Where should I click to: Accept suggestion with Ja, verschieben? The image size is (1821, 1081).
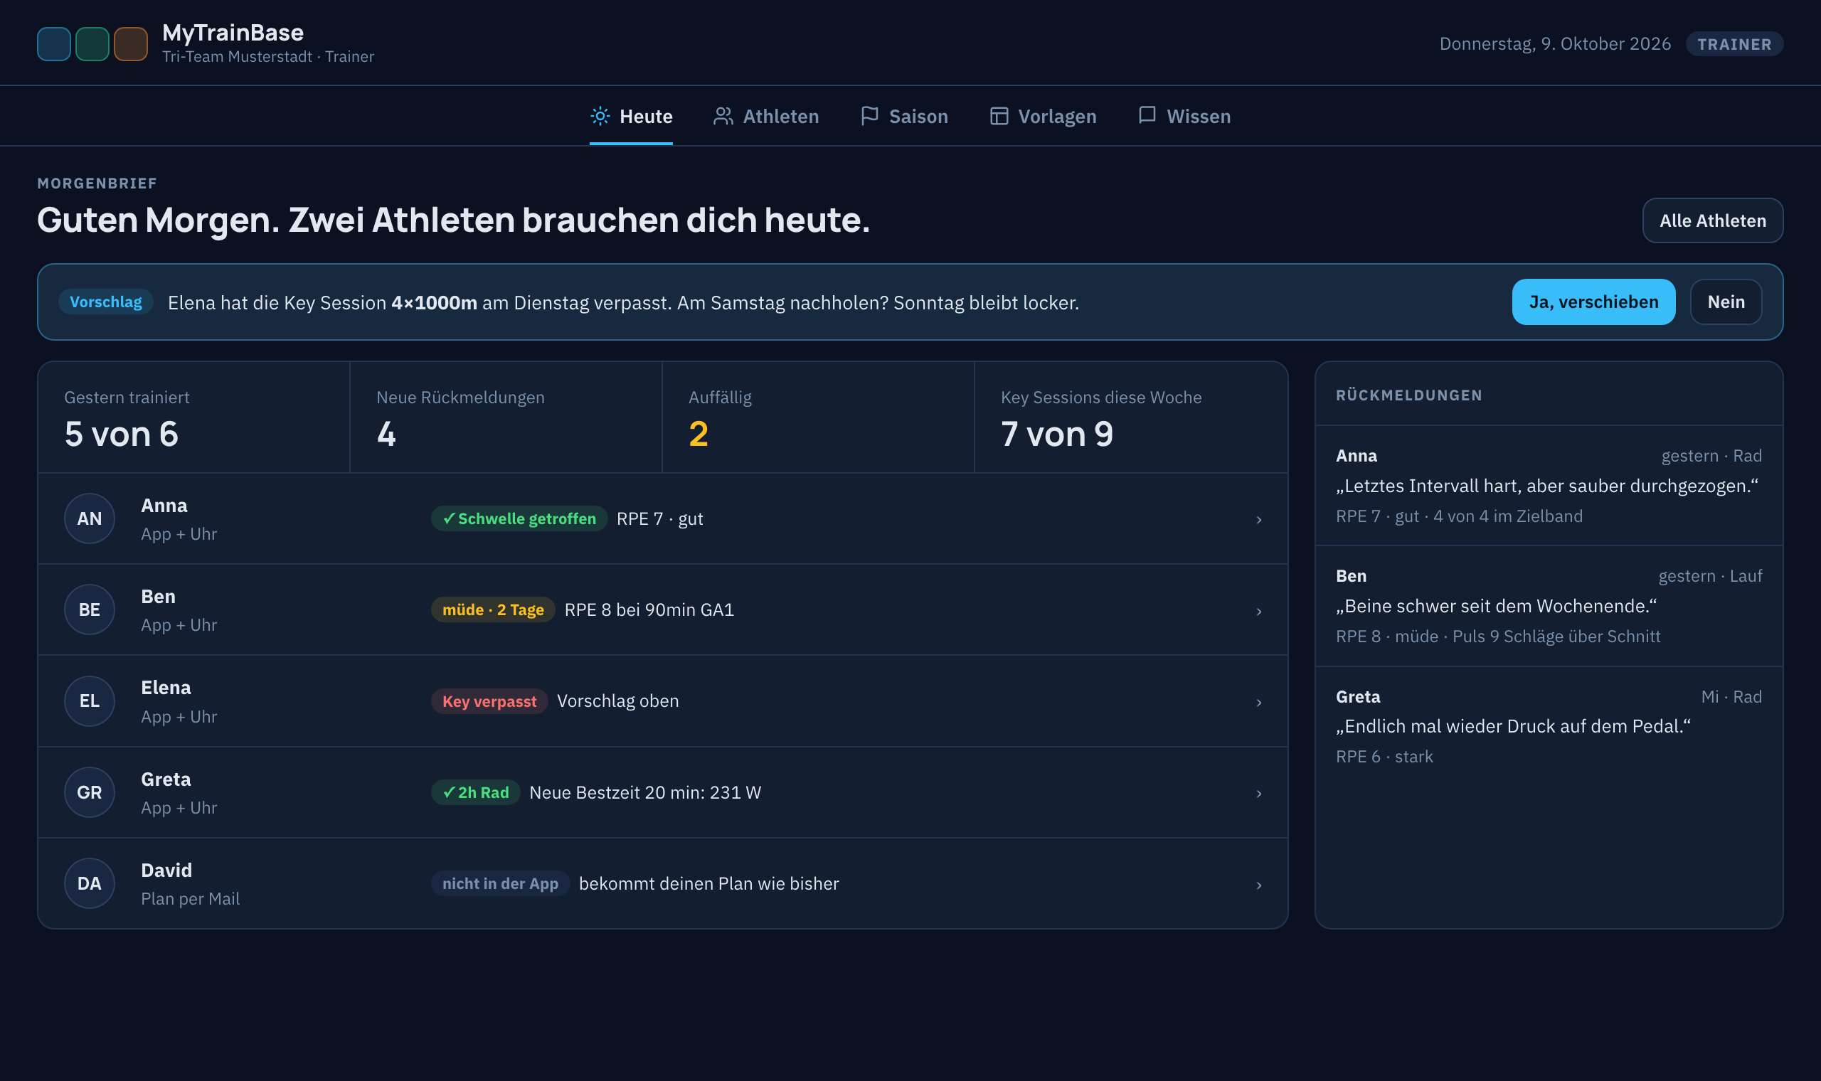coord(1594,302)
